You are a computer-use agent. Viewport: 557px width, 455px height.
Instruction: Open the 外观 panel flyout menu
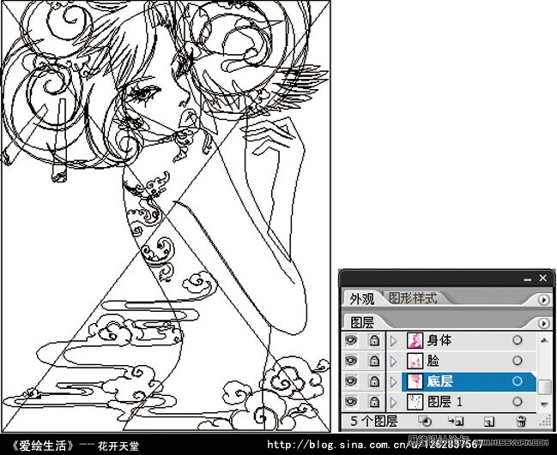[x=543, y=300]
